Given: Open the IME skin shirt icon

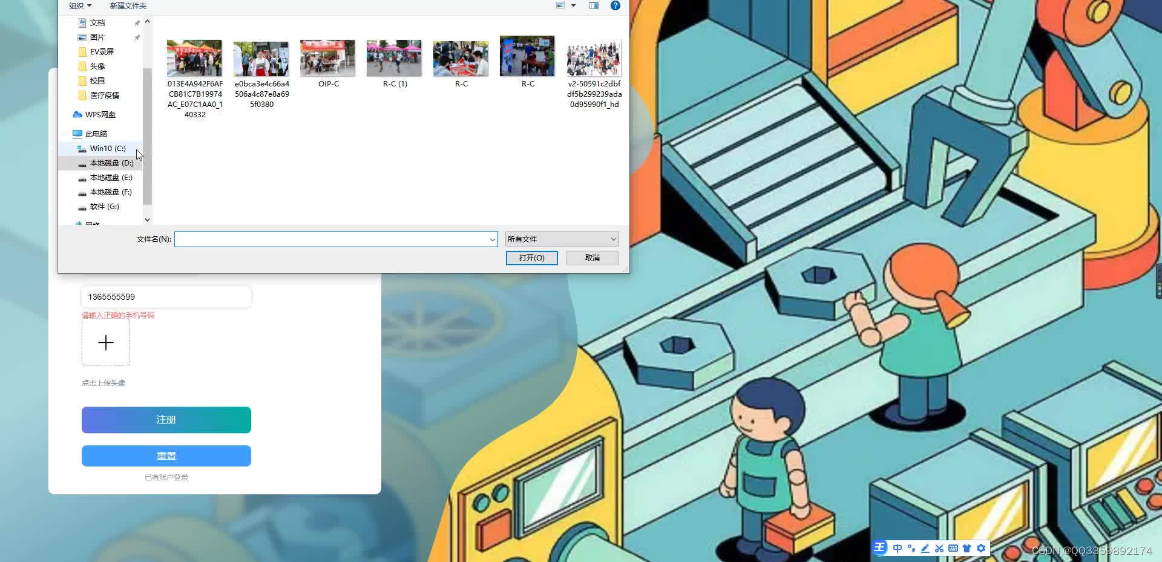Looking at the screenshot, I should (967, 548).
